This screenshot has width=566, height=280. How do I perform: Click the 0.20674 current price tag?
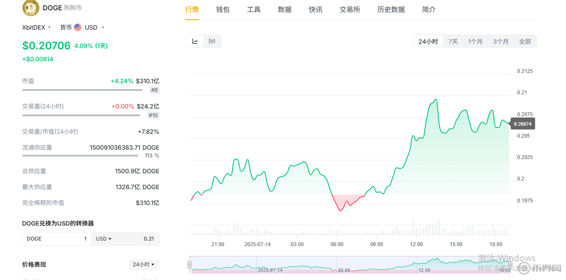tap(522, 124)
